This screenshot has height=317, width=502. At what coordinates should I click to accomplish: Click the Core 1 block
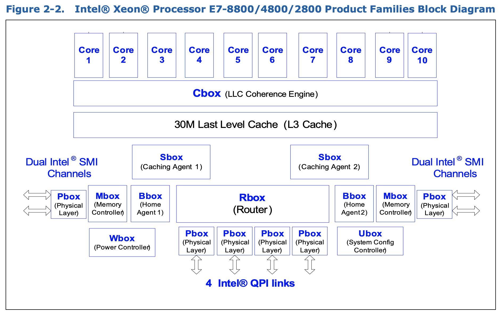pos(89,55)
